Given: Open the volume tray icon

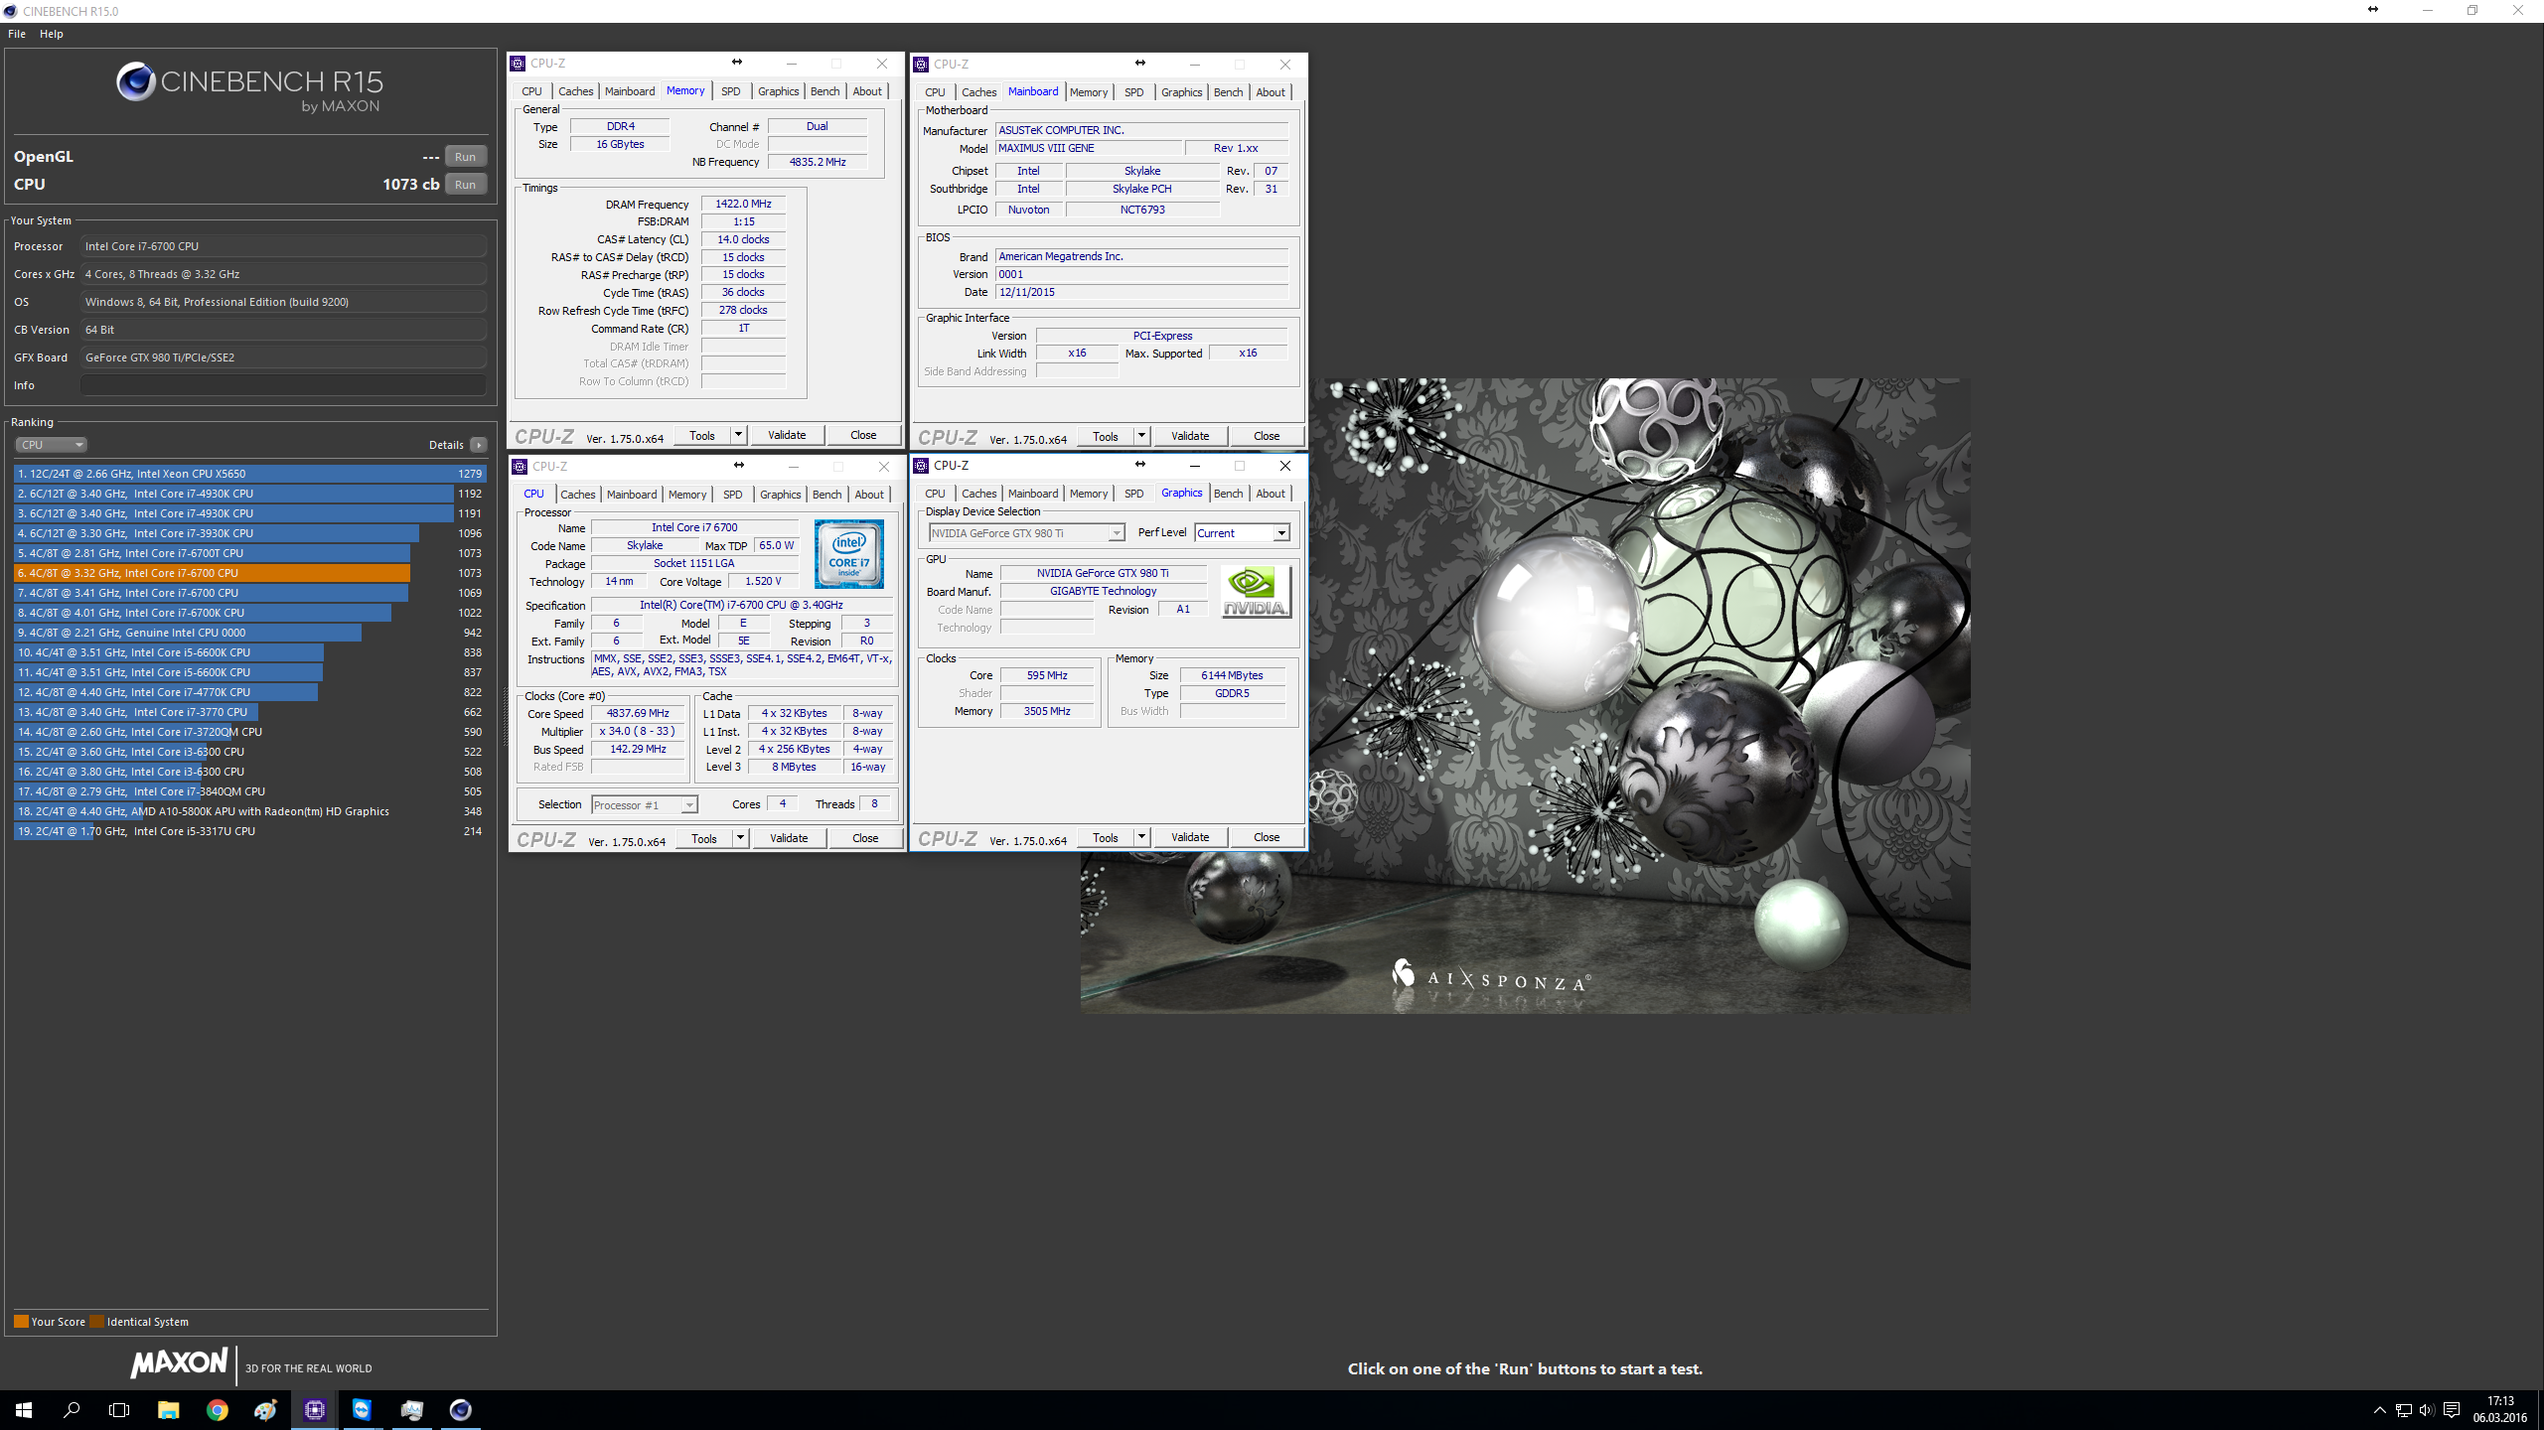Looking at the screenshot, I should [x=2427, y=1410].
